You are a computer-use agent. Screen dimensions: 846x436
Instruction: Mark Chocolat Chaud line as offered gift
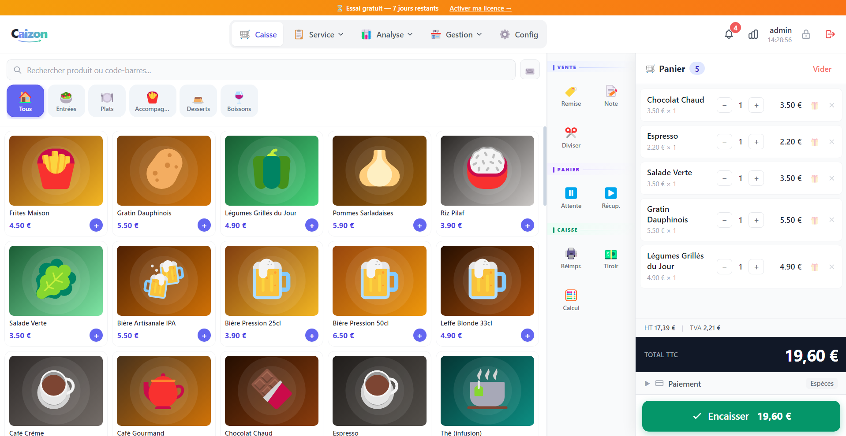[x=815, y=105]
